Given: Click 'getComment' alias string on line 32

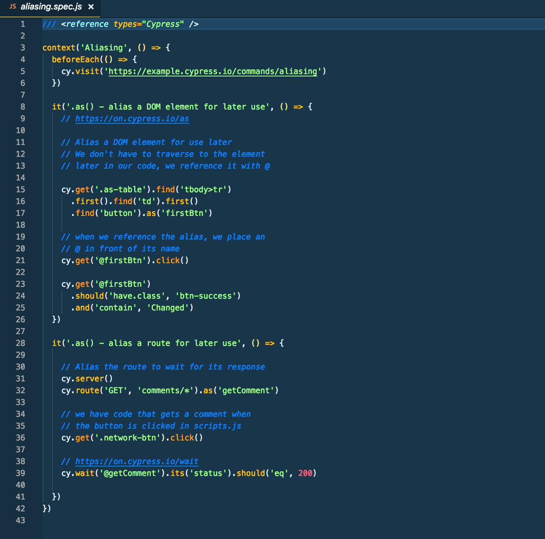Looking at the screenshot, I should pyautogui.click(x=246, y=390).
